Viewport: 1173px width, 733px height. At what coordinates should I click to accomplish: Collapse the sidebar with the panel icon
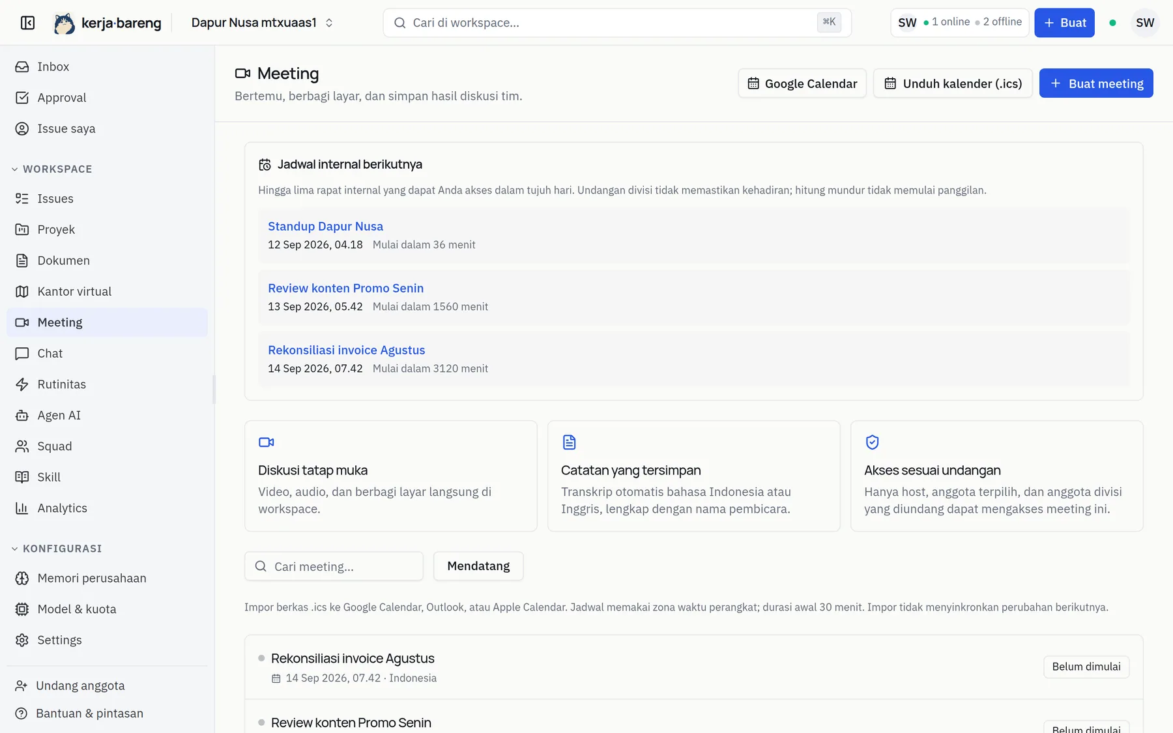[x=27, y=23]
